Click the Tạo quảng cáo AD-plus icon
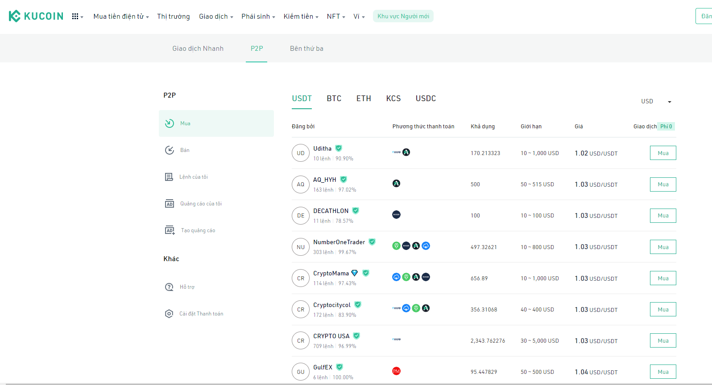712x385 pixels. click(170, 230)
